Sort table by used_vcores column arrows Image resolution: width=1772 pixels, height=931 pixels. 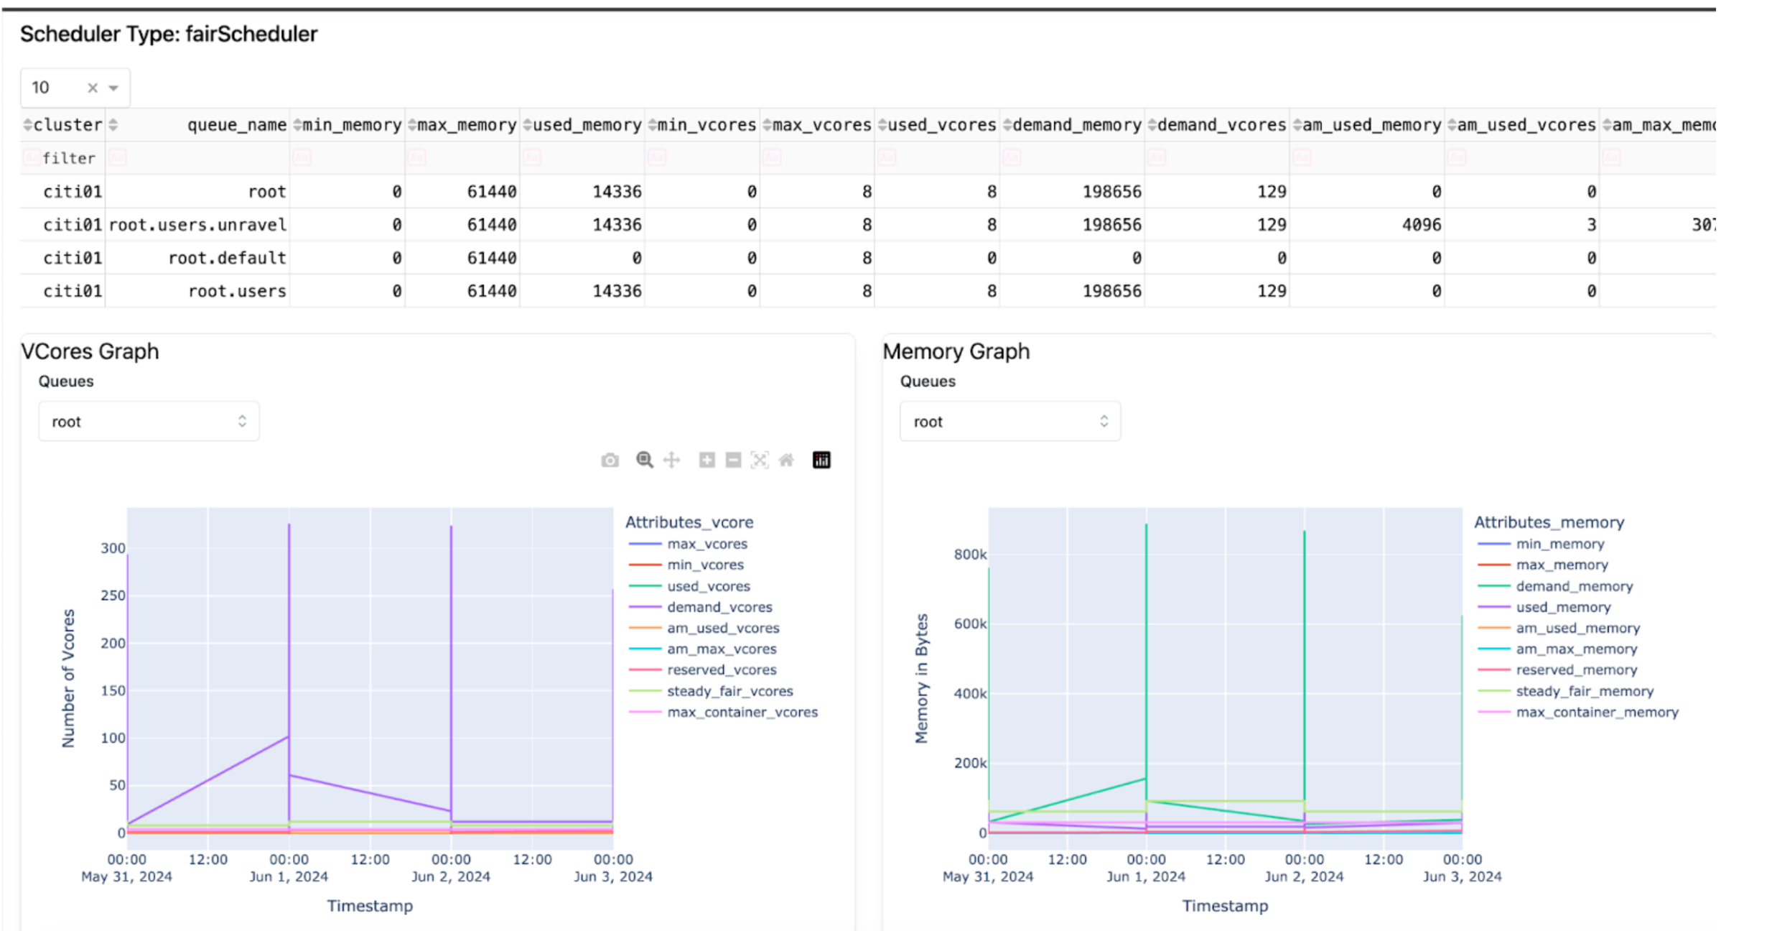(882, 125)
